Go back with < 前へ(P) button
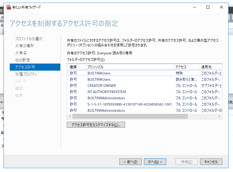This screenshot has width=233, height=172. pos(130,162)
